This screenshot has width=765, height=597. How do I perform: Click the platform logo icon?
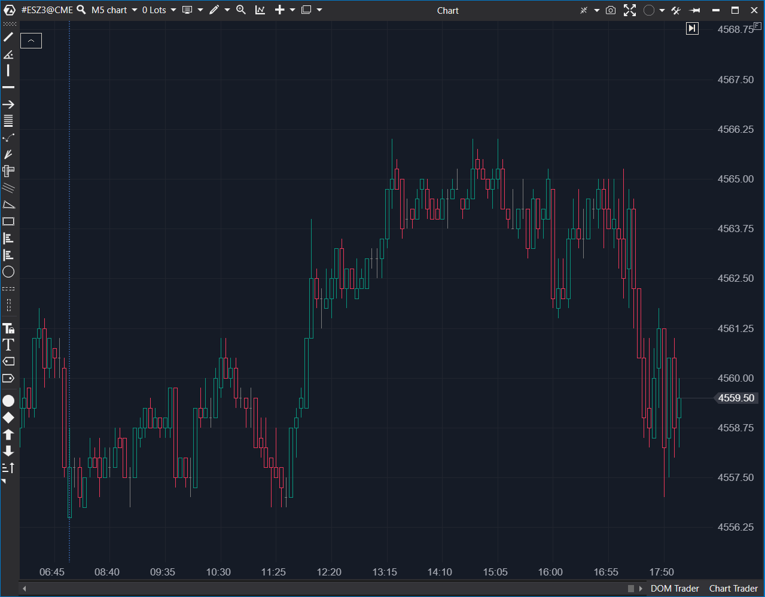pyautogui.click(x=10, y=10)
